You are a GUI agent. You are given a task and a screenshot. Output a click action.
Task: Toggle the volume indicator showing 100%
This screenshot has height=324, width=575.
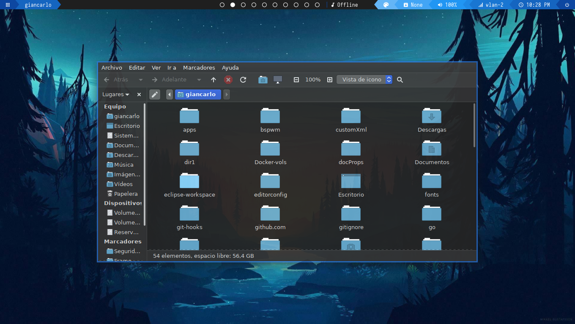pyautogui.click(x=448, y=5)
